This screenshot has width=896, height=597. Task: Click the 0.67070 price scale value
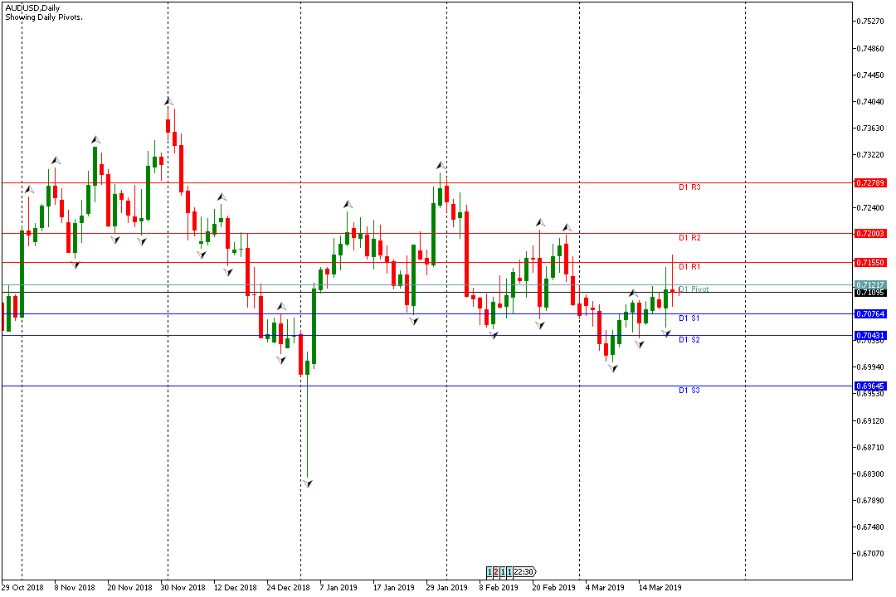[870, 553]
